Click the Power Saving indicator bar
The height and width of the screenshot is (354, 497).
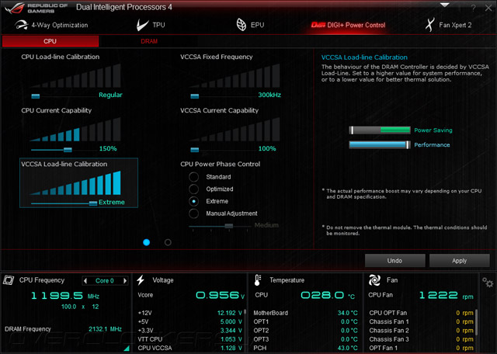point(380,130)
